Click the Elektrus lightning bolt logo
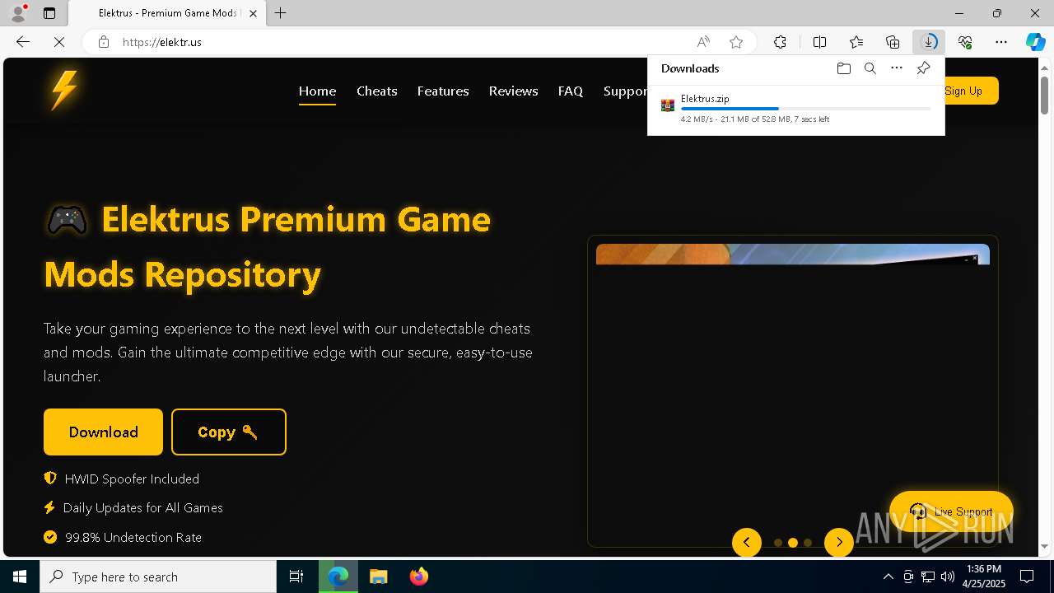Screen dimensions: 1054x593 coord(64,90)
